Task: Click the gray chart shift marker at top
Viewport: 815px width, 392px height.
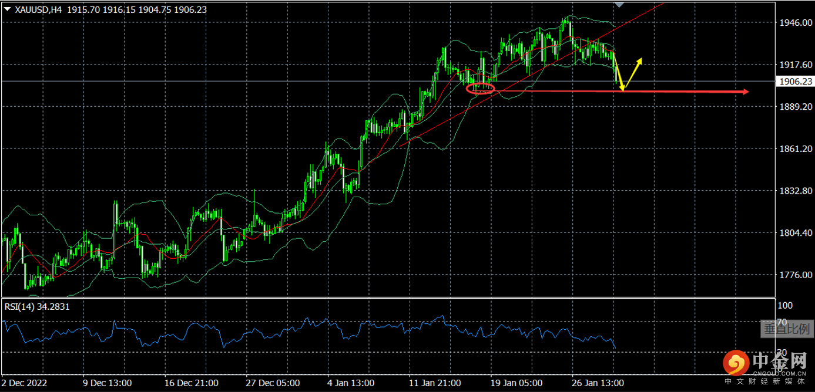Action: click(619, 4)
